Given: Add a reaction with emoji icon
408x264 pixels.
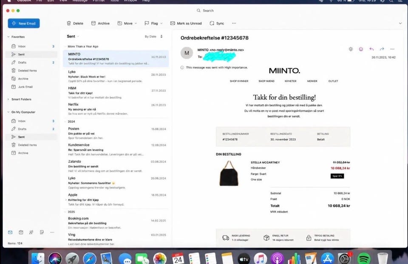Looking at the screenshot, I should [361, 49].
